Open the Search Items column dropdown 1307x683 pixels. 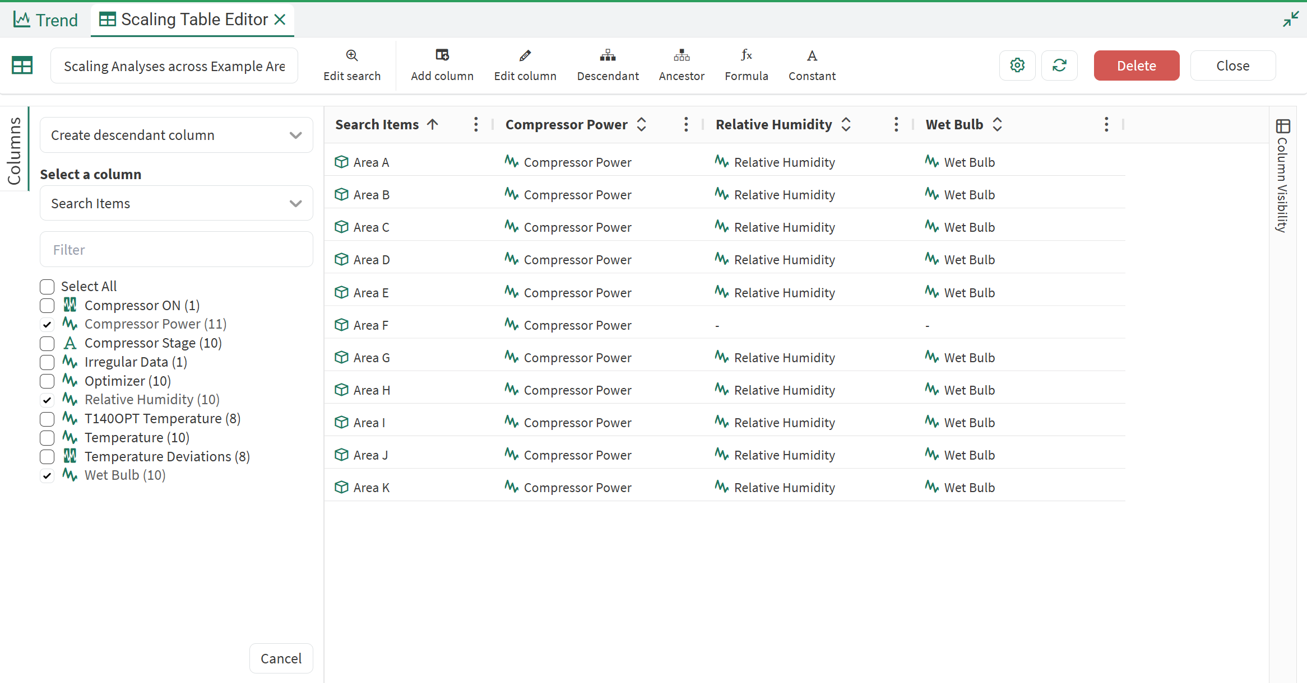pos(176,203)
